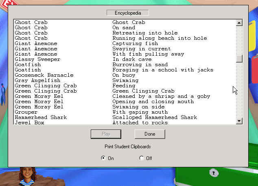
Task: Select 'Retreating into hole' entry
Action: (125, 33)
